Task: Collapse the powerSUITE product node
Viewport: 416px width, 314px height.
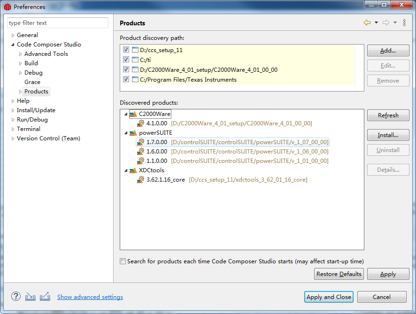Action: pyautogui.click(x=125, y=133)
